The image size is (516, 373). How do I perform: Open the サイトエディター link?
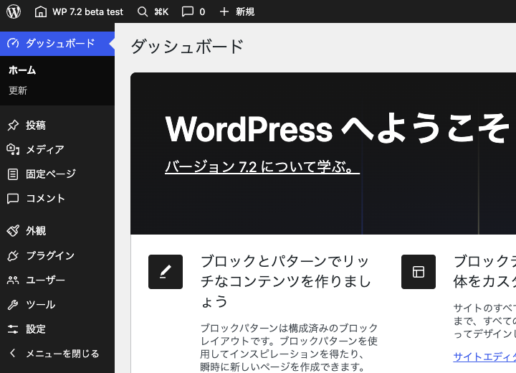coord(484,357)
